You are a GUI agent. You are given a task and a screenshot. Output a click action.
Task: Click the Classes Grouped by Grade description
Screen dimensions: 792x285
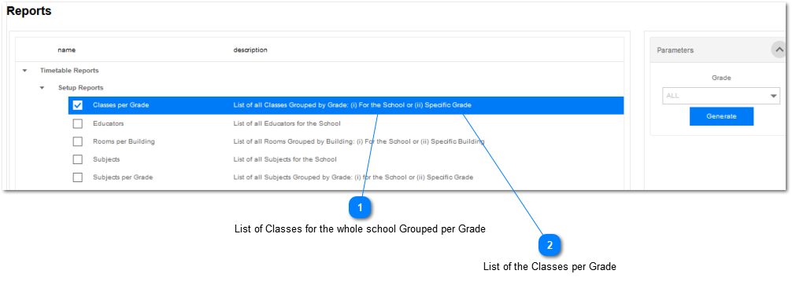(352, 105)
